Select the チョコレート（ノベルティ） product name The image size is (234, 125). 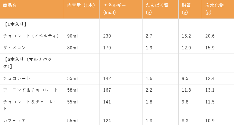pos(31,36)
